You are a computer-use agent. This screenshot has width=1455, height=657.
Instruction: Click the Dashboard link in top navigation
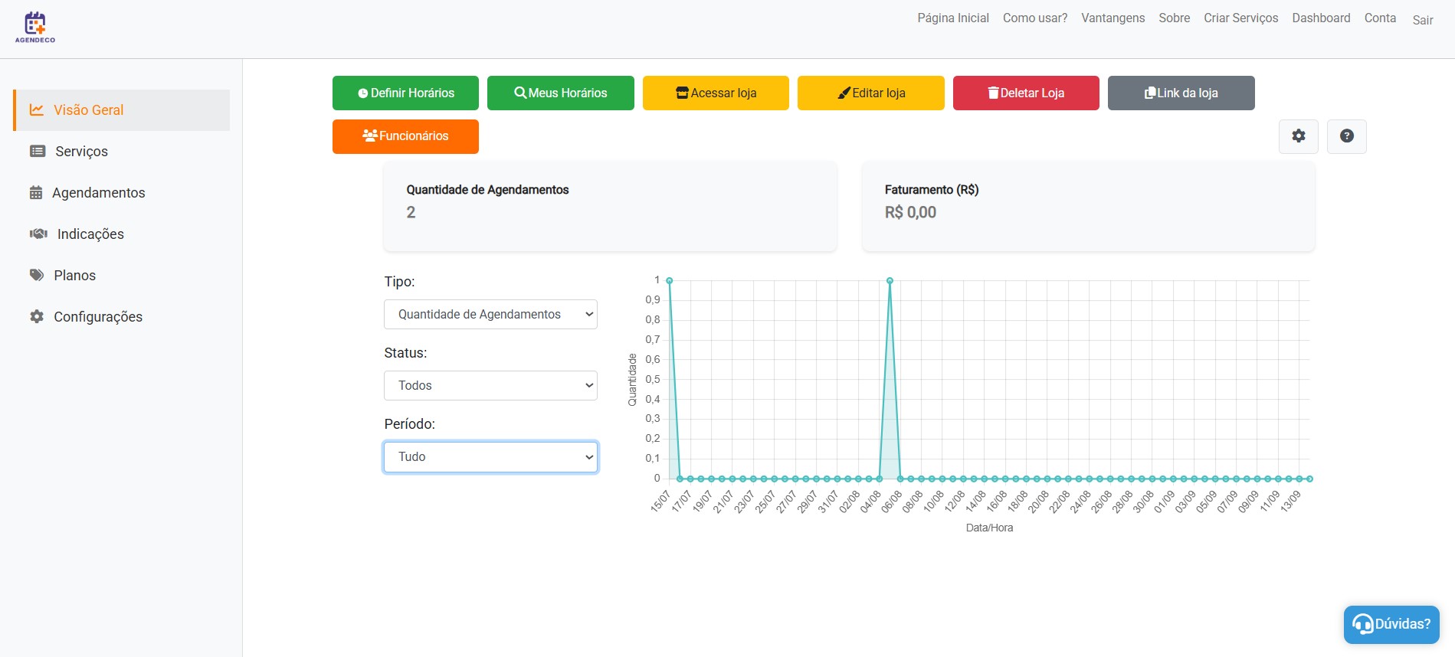click(x=1321, y=18)
